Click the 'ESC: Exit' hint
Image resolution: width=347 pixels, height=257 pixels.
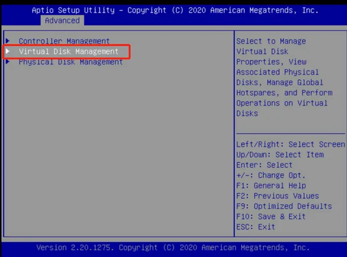(256, 227)
